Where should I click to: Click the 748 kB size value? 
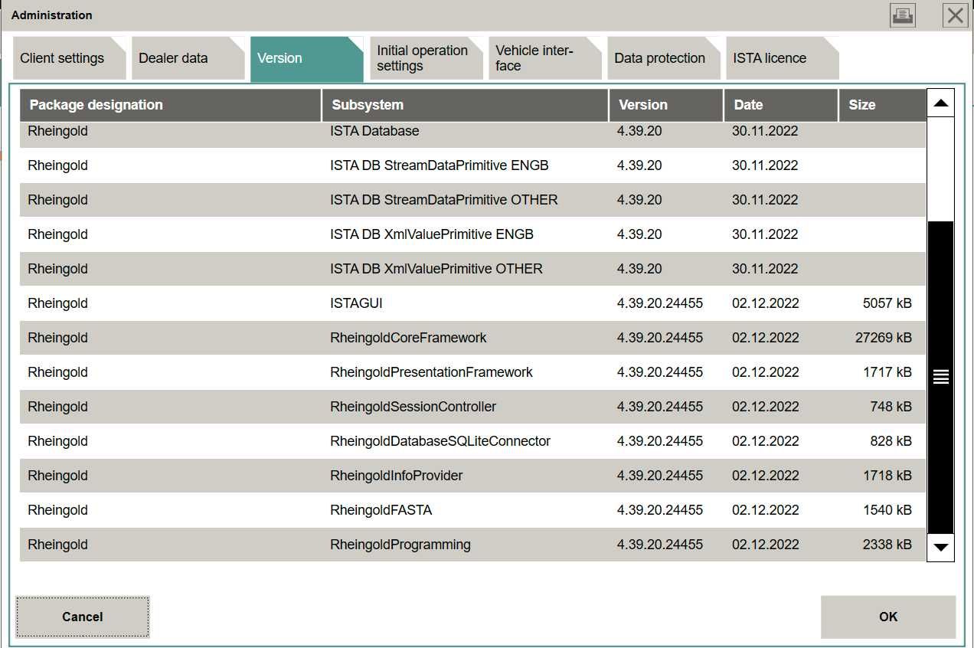(891, 407)
